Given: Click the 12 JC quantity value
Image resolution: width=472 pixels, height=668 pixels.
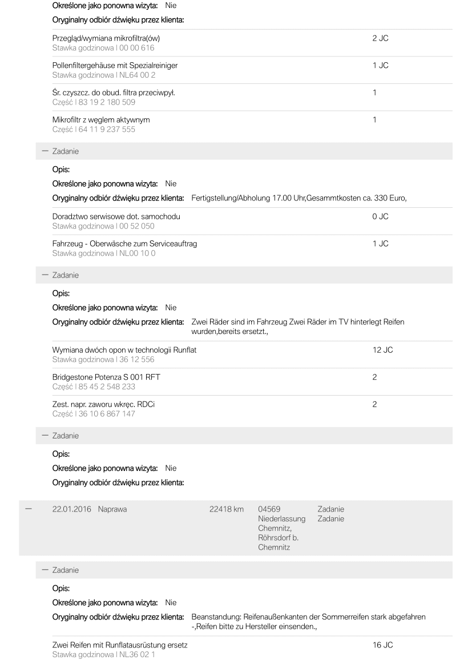Looking at the screenshot, I should (382, 350).
